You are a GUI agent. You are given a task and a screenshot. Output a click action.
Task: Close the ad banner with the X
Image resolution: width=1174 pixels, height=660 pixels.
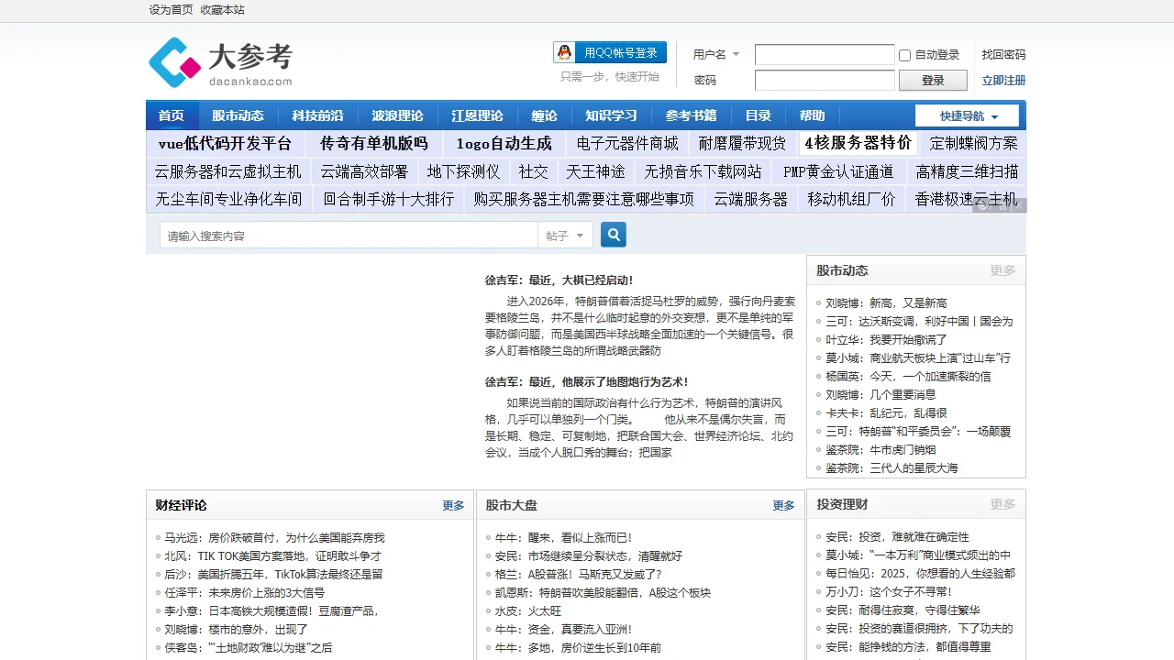pos(1019,206)
